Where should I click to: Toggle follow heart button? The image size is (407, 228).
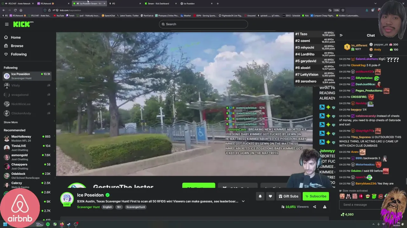(270, 196)
